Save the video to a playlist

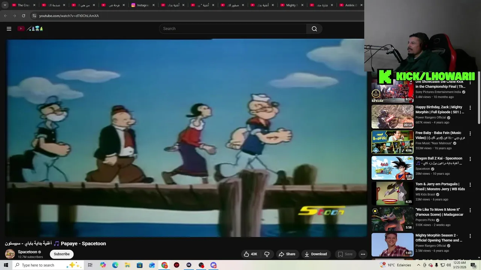(345, 254)
